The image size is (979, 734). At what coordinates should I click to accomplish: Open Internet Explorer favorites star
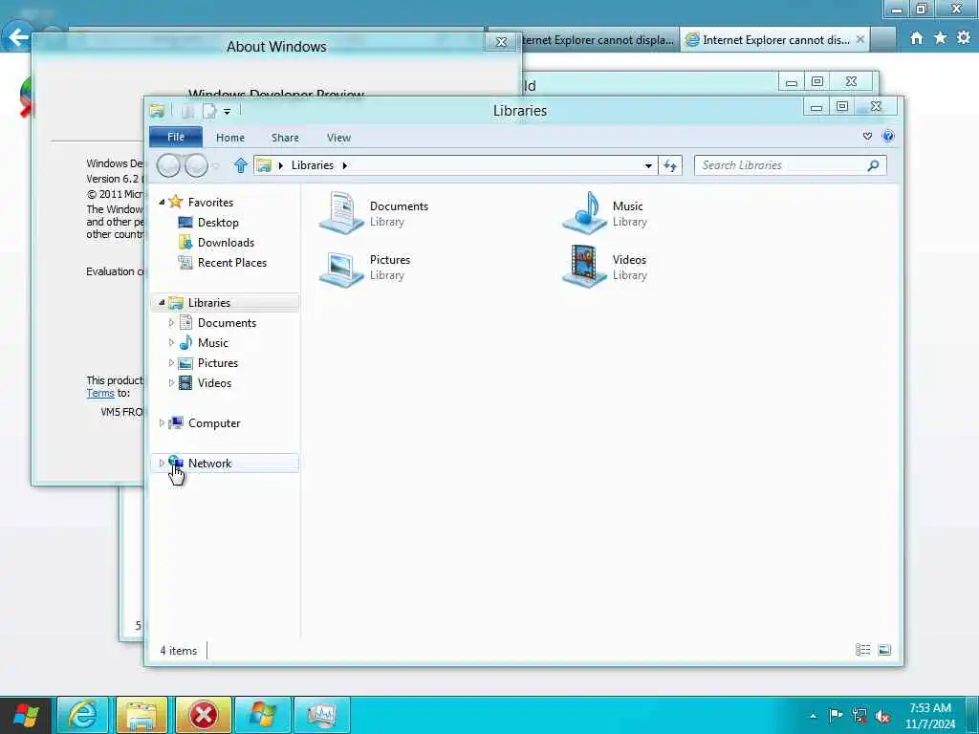tap(940, 38)
